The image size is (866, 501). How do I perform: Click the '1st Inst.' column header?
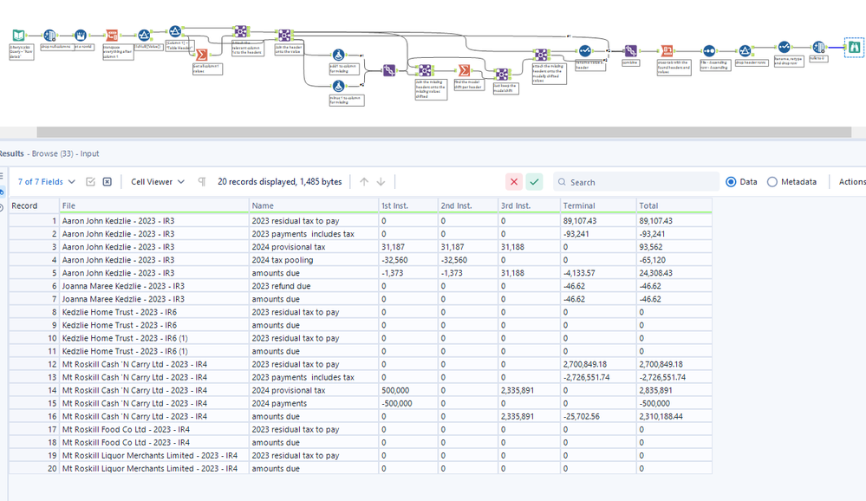408,205
